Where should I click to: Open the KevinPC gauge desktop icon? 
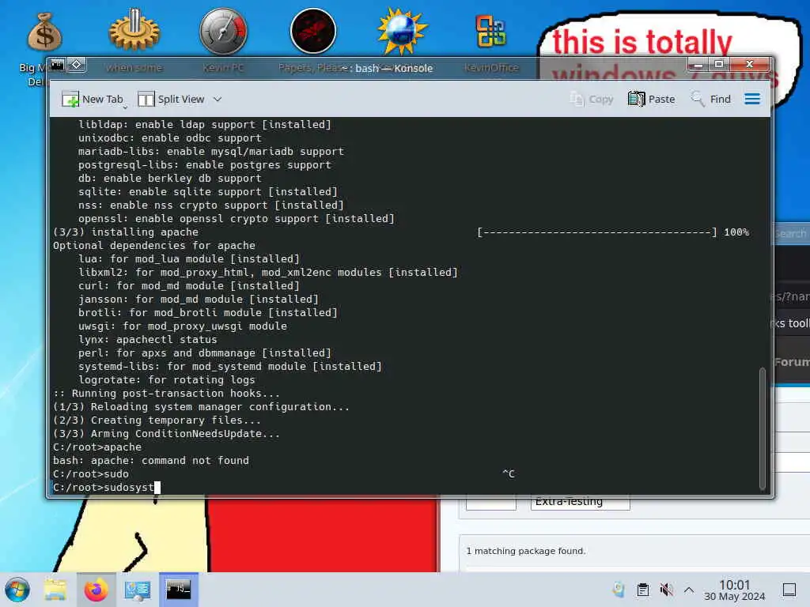[224, 31]
